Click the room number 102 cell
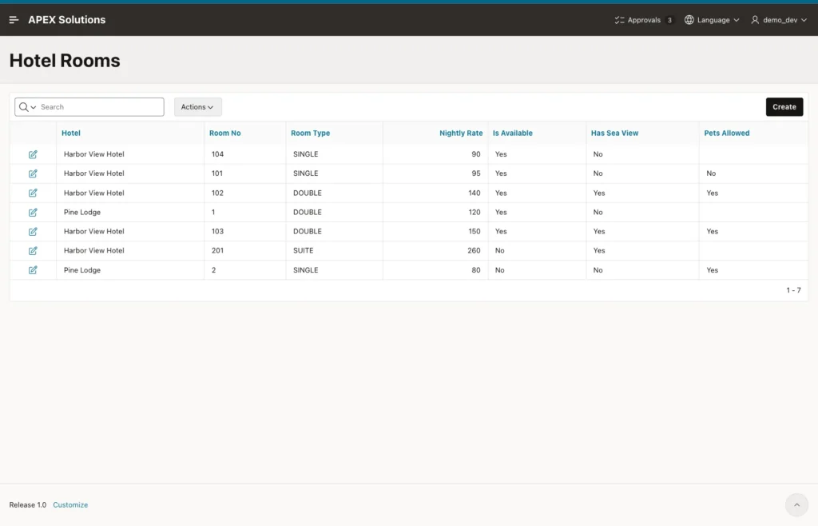Screen dimensions: 818x526 [217, 193]
